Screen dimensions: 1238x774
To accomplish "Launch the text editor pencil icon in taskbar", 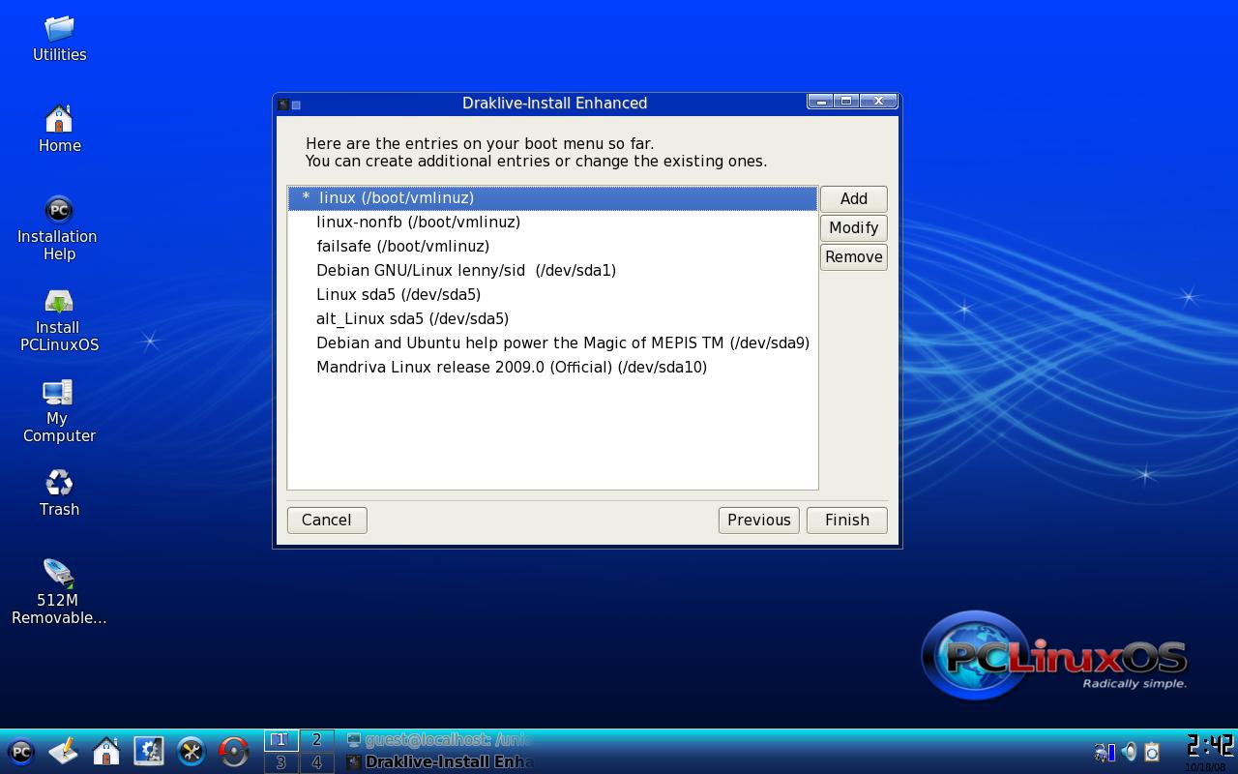I will click(64, 752).
